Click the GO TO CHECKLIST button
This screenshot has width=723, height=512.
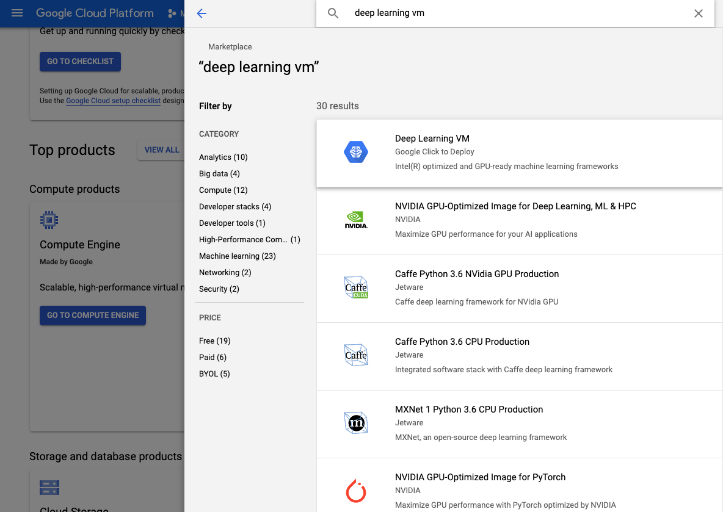coord(80,62)
